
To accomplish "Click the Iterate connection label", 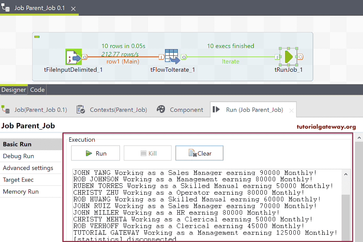I will (230, 61).
